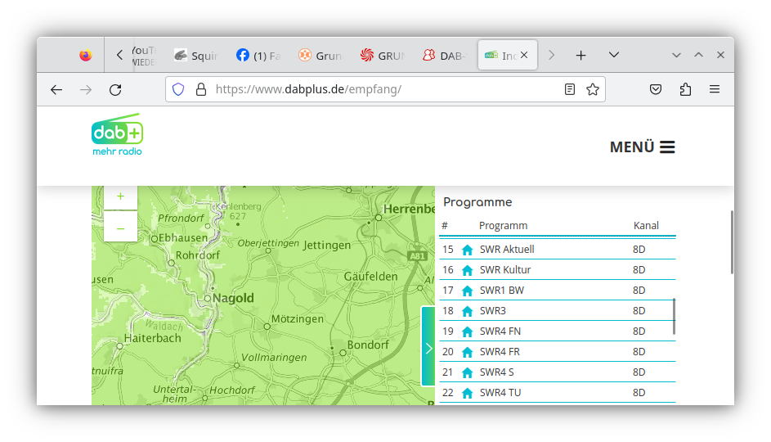Show site security padlock info
Image resolution: width=771 pixels, height=442 pixels.
(201, 89)
